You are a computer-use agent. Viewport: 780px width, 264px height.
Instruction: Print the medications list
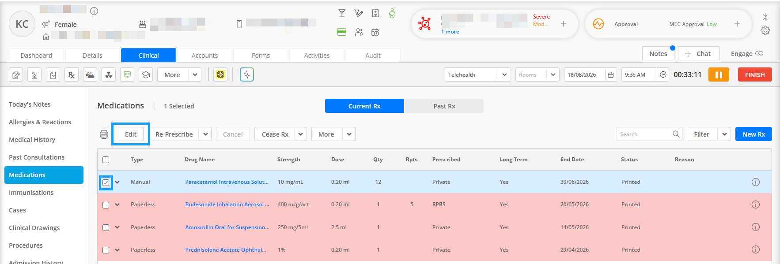coord(104,134)
